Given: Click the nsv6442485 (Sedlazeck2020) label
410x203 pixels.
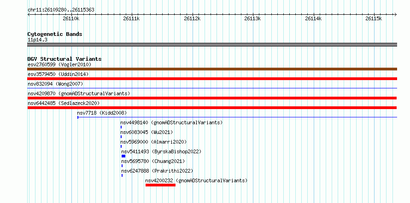Looking at the screenshot, I should click(64, 103).
